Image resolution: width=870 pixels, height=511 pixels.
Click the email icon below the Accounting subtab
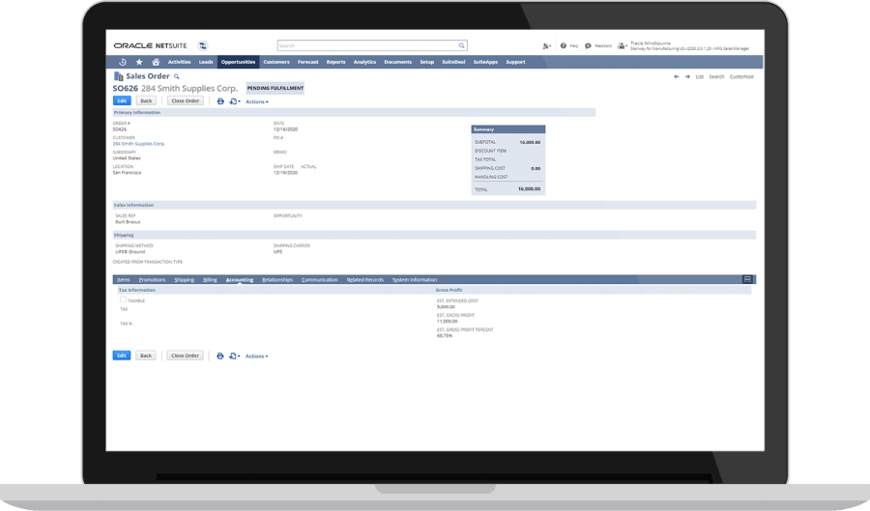235,355
